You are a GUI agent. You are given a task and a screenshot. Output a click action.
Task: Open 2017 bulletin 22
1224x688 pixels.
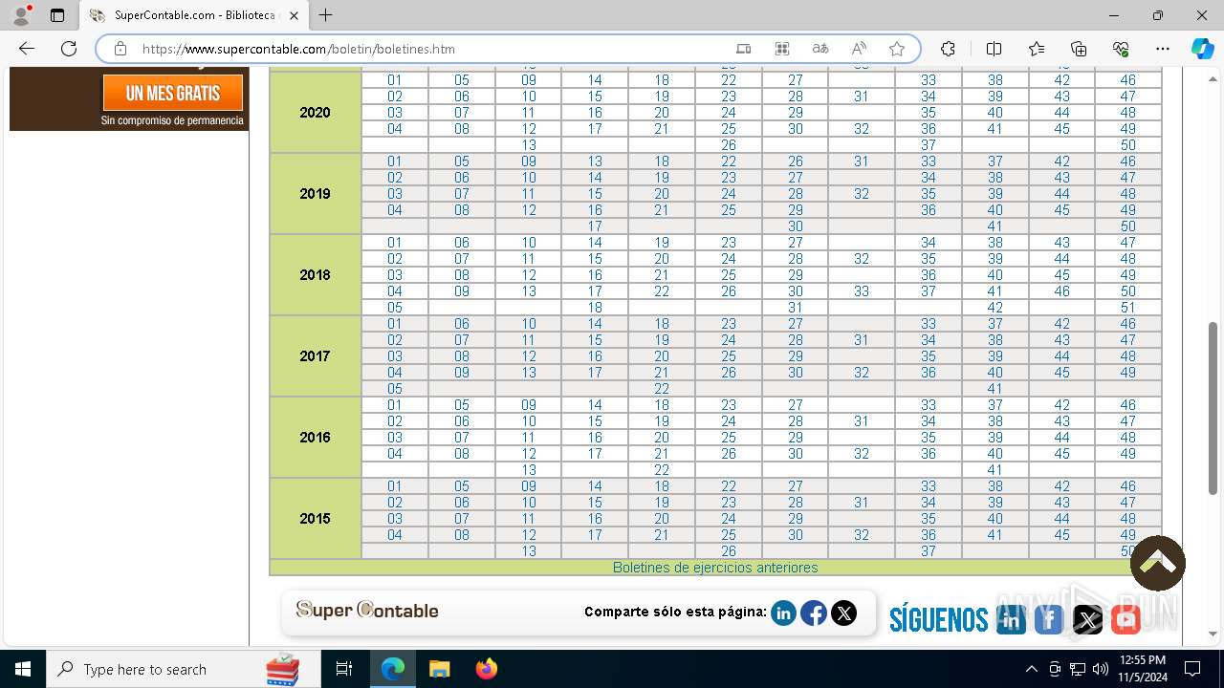pos(662,389)
